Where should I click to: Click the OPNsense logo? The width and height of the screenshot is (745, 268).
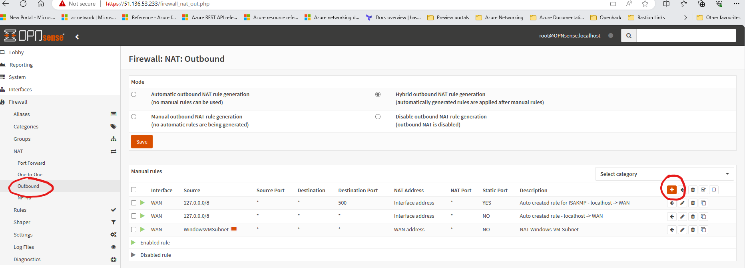pyautogui.click(x=34, y=35)
